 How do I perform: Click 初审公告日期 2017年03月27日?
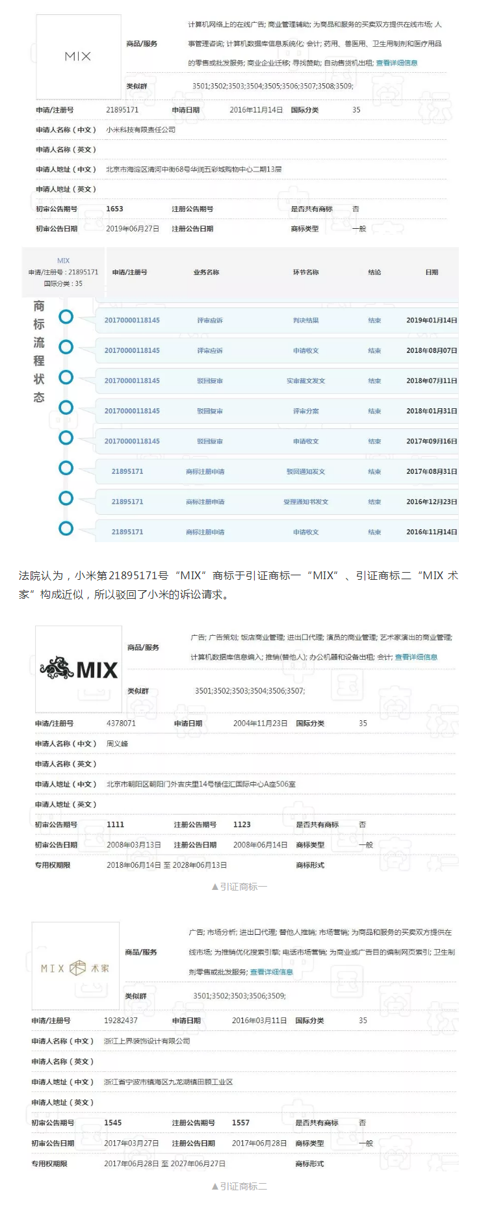tap(131, 1143)
